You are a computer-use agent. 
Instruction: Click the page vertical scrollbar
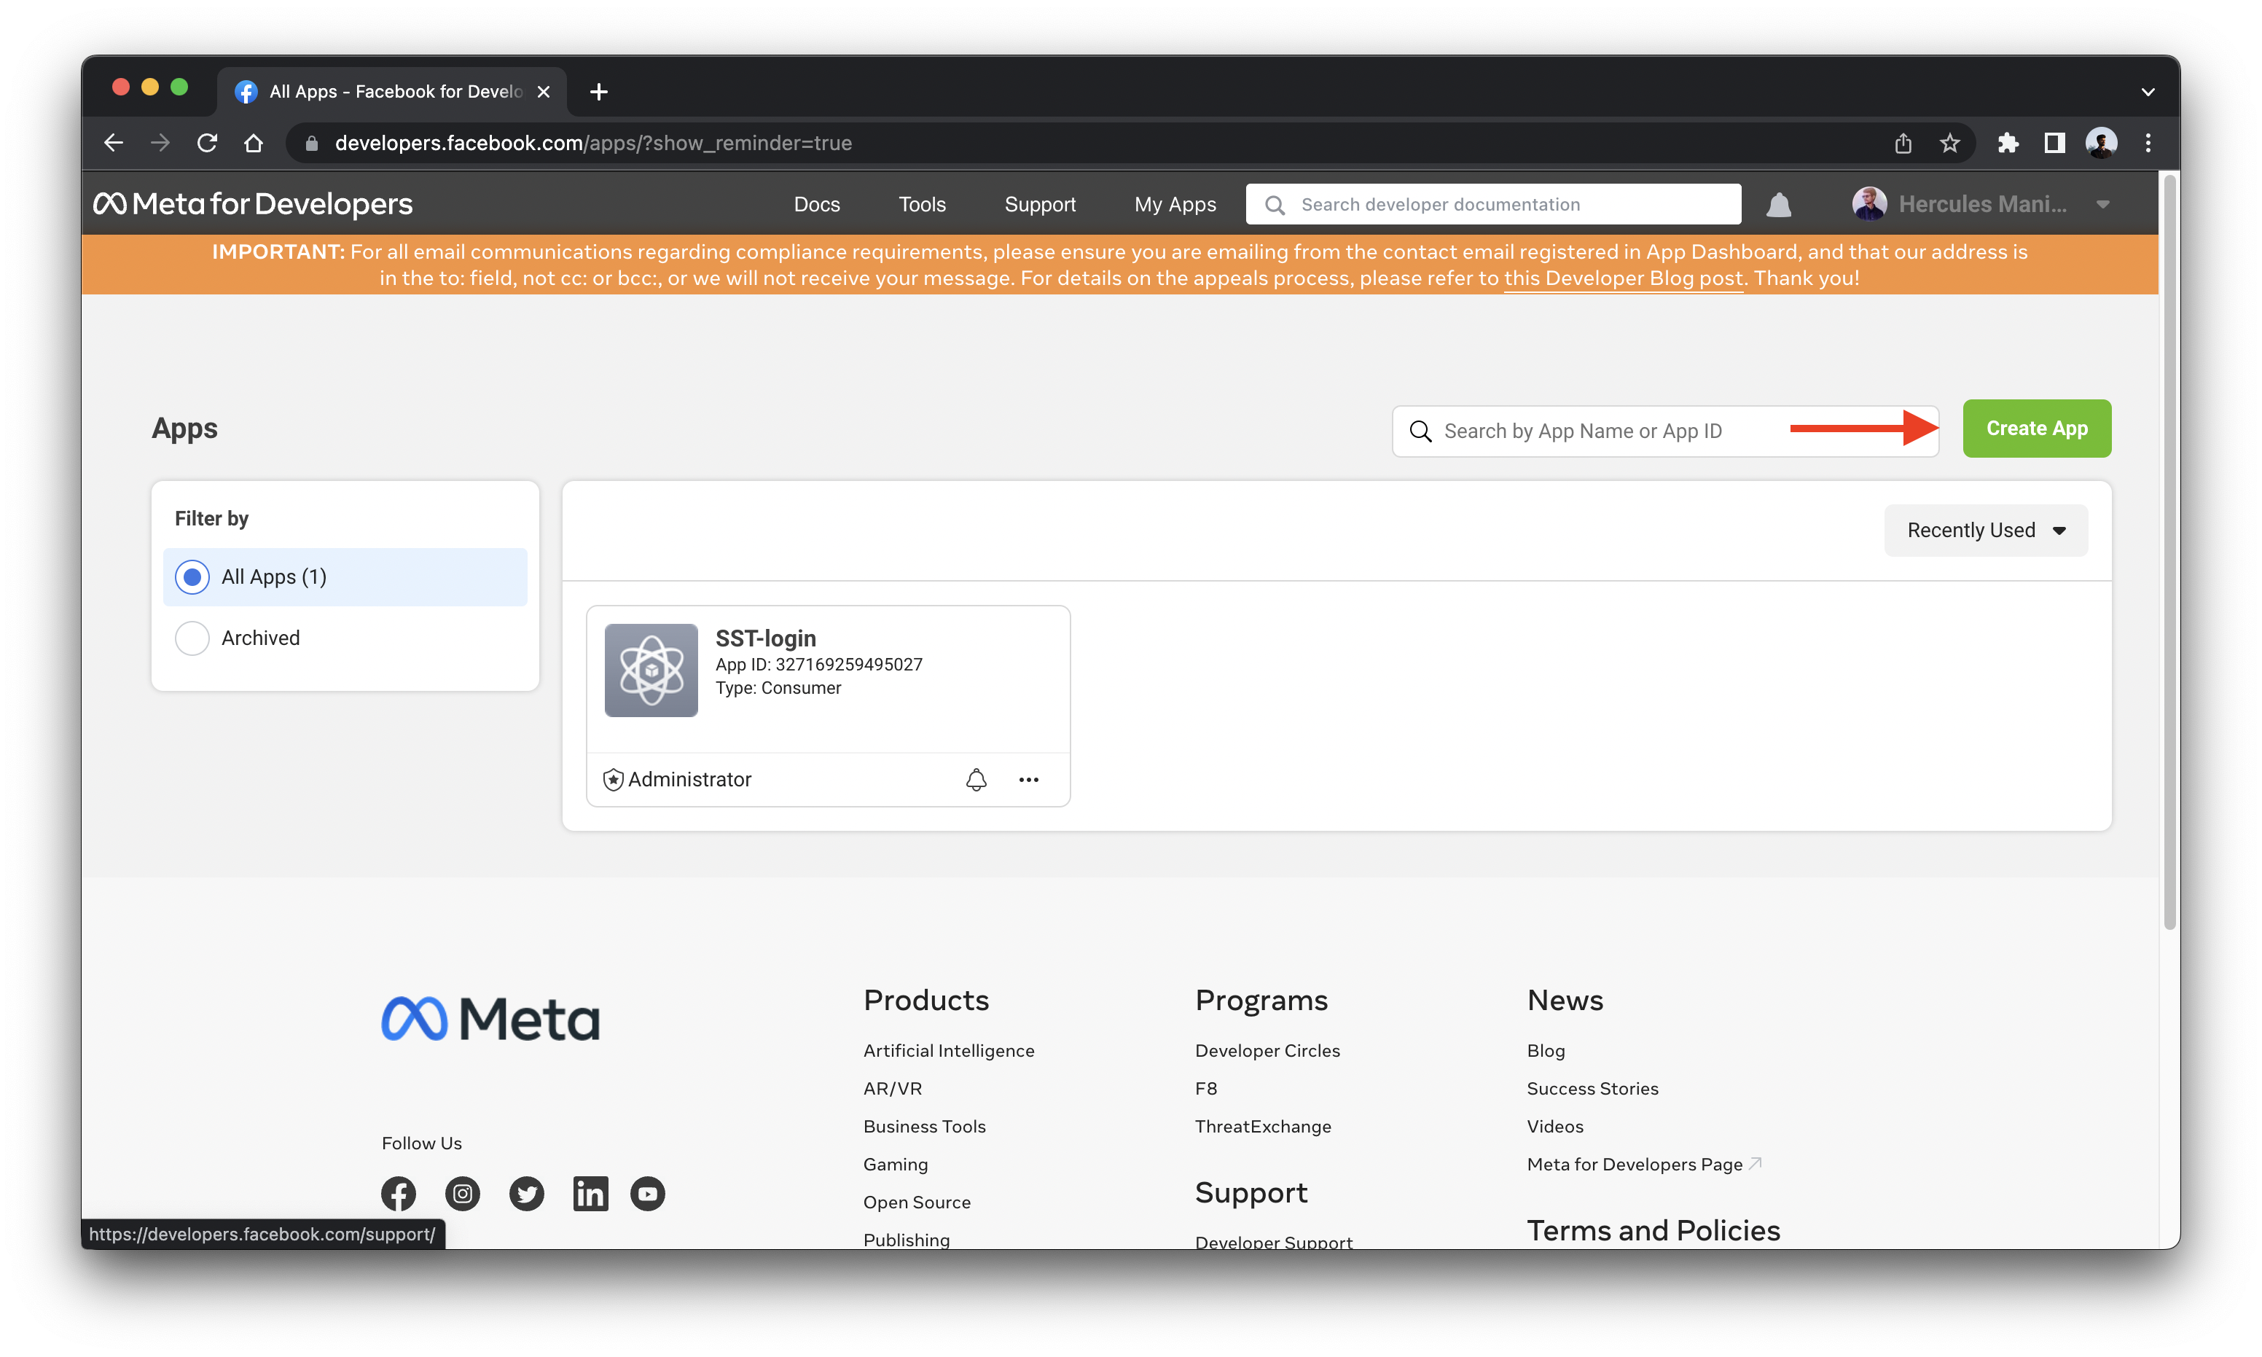coord(2169,553)
